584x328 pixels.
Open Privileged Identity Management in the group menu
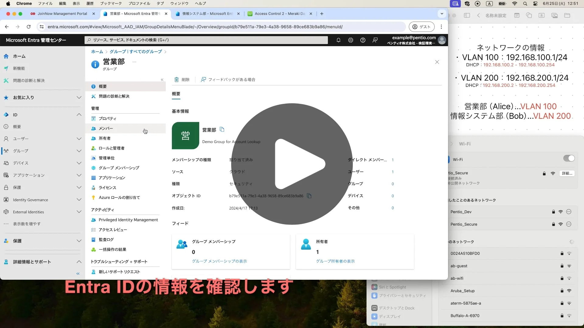[x=126, y=220]
